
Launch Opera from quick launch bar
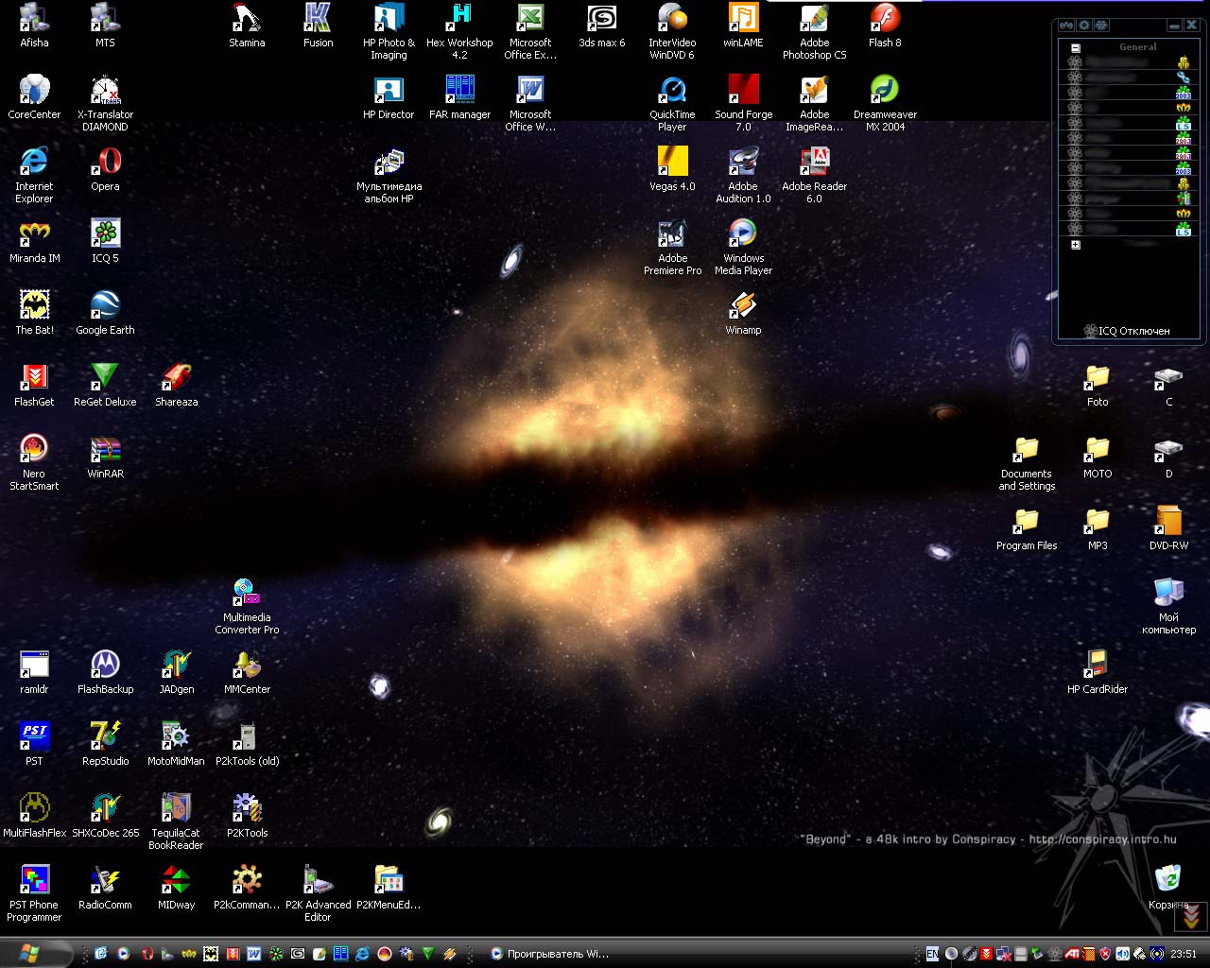(x=147, y=954)
